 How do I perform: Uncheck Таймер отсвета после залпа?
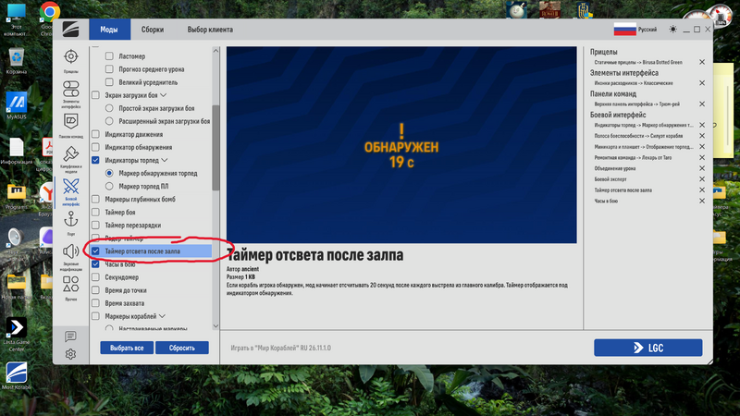(95, 251)
